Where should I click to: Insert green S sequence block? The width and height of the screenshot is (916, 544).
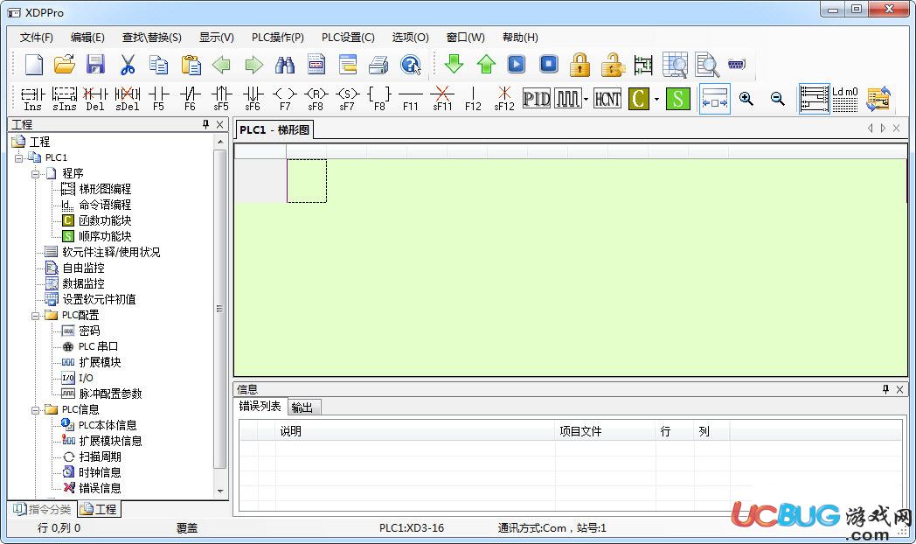tap(677, 99)
